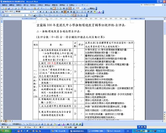Click the vertical scrollbar down arrow
Screen dimensions: 166x133
(165, 112)
